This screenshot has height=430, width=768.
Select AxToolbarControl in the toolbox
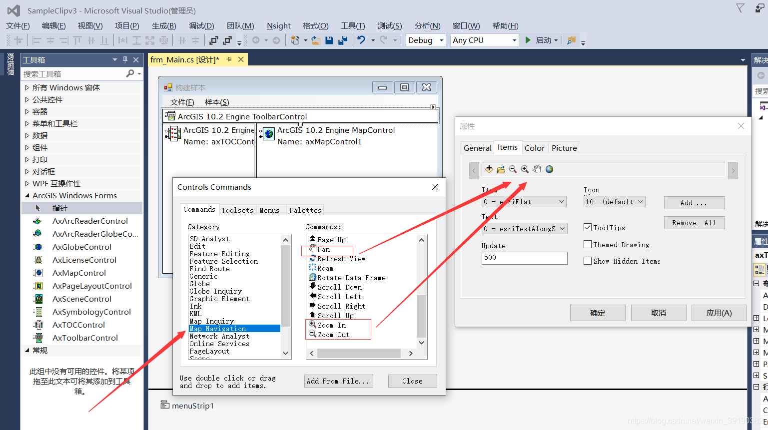tap(85, 338)
